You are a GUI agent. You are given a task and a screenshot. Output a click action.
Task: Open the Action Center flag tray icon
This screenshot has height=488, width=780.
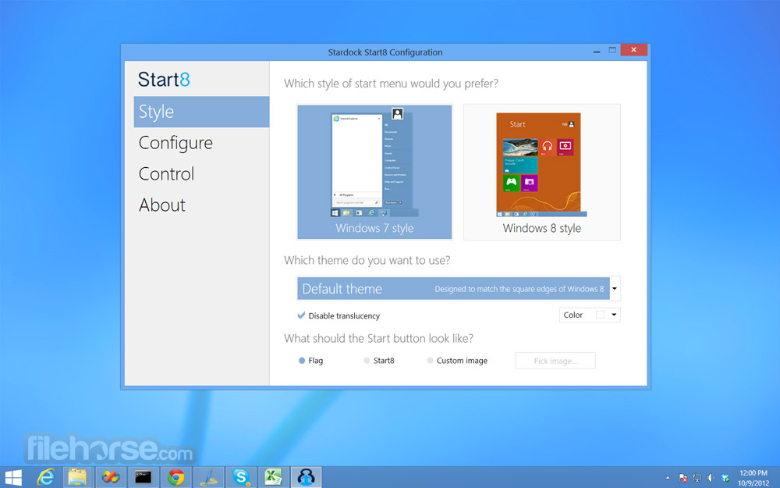[x=683, y=478]
